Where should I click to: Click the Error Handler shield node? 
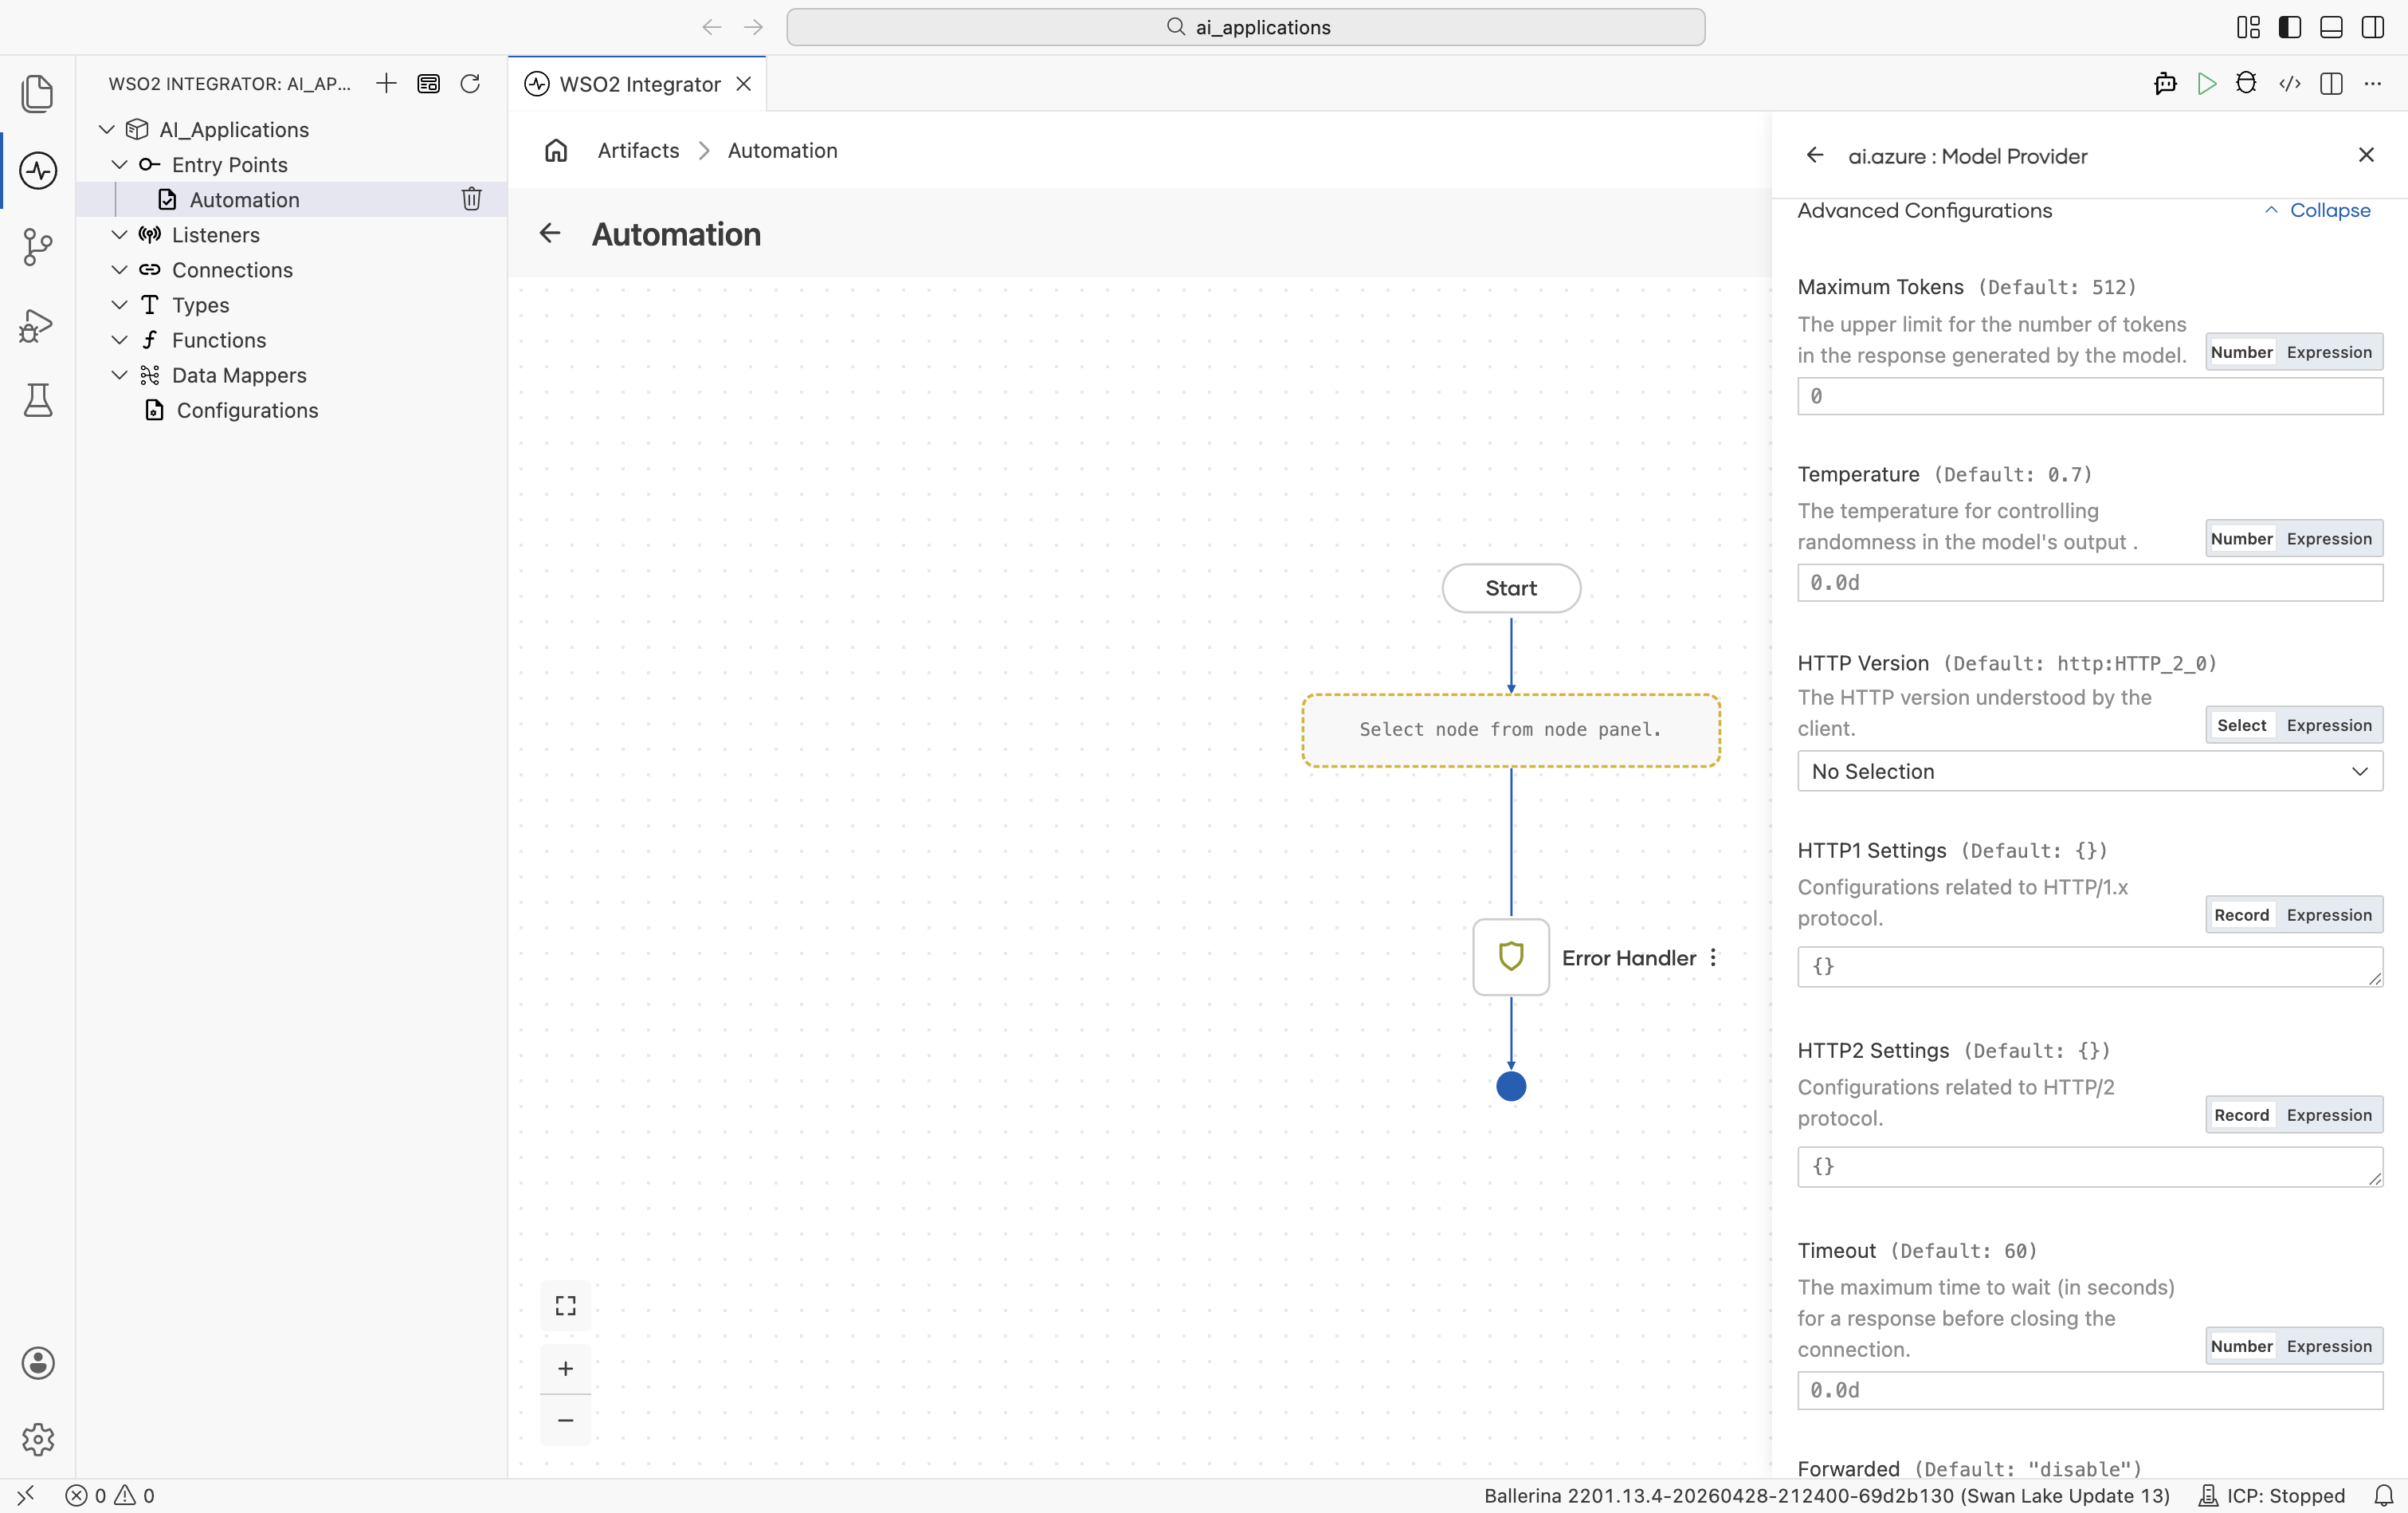pyautogui.click(x=1511, y=957)
